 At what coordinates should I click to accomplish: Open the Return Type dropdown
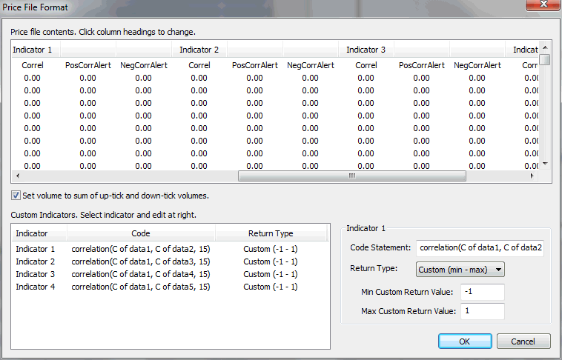coord(460,270)
